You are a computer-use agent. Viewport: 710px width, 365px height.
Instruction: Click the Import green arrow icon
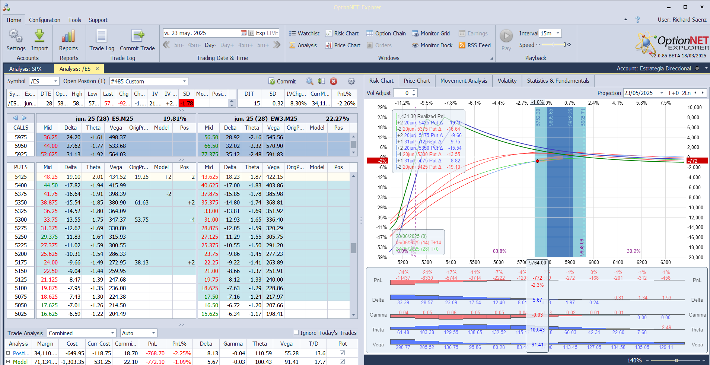click(x=39, y=36)
